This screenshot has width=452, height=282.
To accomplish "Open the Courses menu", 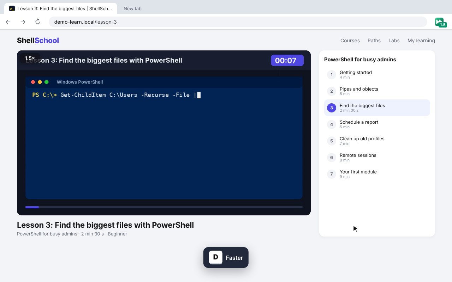I will click(350, 41).
